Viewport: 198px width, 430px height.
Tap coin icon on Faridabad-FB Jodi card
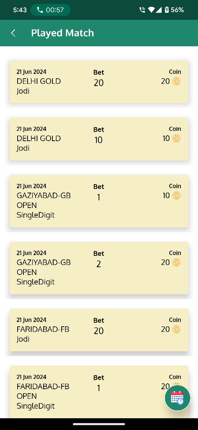pyautogui.click(x=176, y=329)
